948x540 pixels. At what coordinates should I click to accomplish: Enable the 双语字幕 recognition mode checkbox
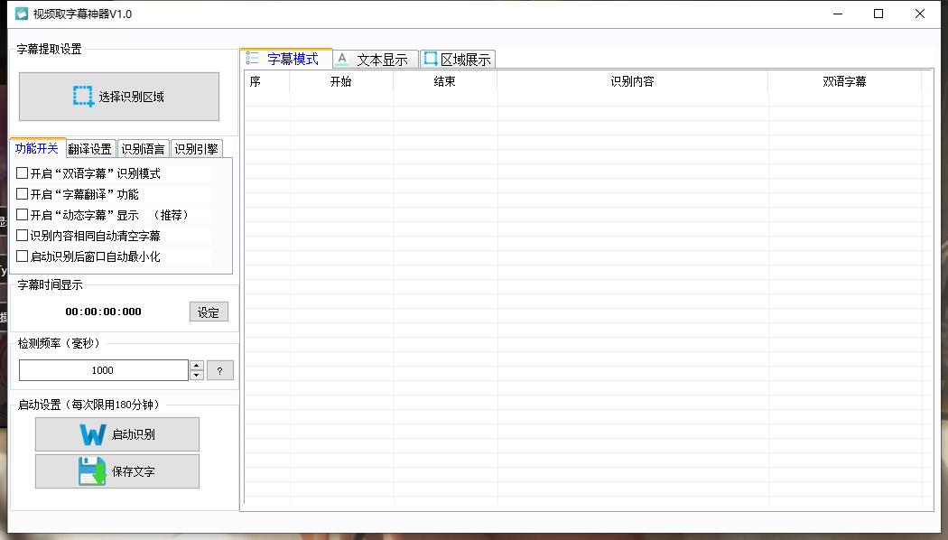(23, 173)
